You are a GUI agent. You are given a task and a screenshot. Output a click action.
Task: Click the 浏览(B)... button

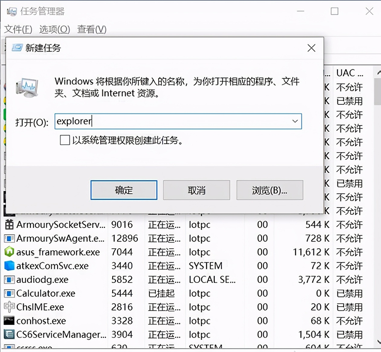pyautogui.click(x=270, y=190)
